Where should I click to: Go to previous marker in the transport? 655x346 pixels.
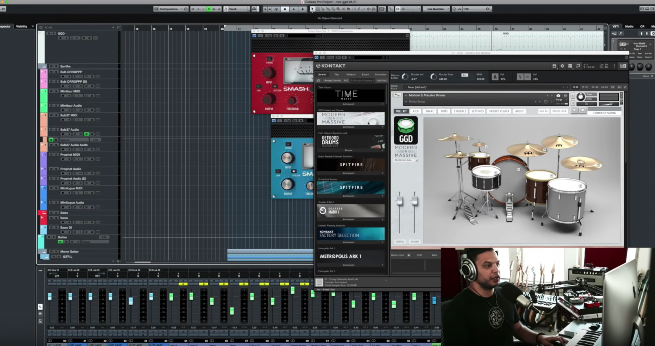point(265,9)
